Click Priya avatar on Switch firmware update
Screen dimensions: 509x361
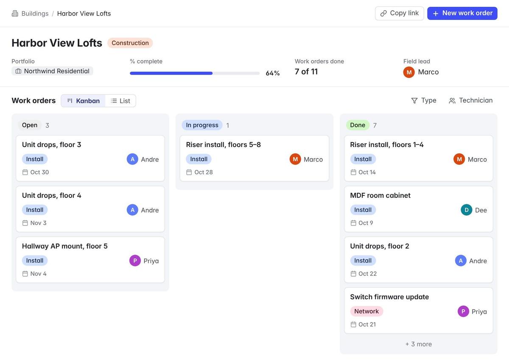pos(463,311)
